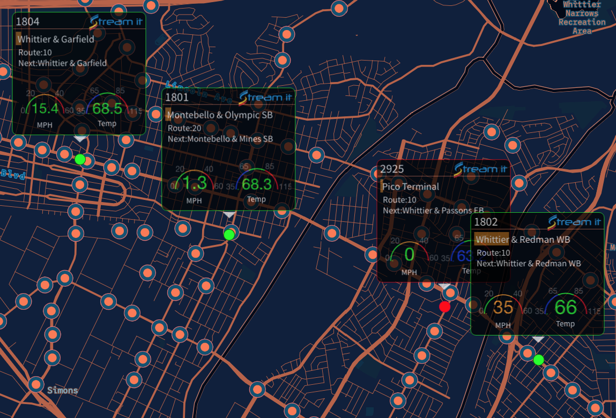Click 'Route:10' in popup 2925
Screen dimensions: 616x418
coord(399,200)
